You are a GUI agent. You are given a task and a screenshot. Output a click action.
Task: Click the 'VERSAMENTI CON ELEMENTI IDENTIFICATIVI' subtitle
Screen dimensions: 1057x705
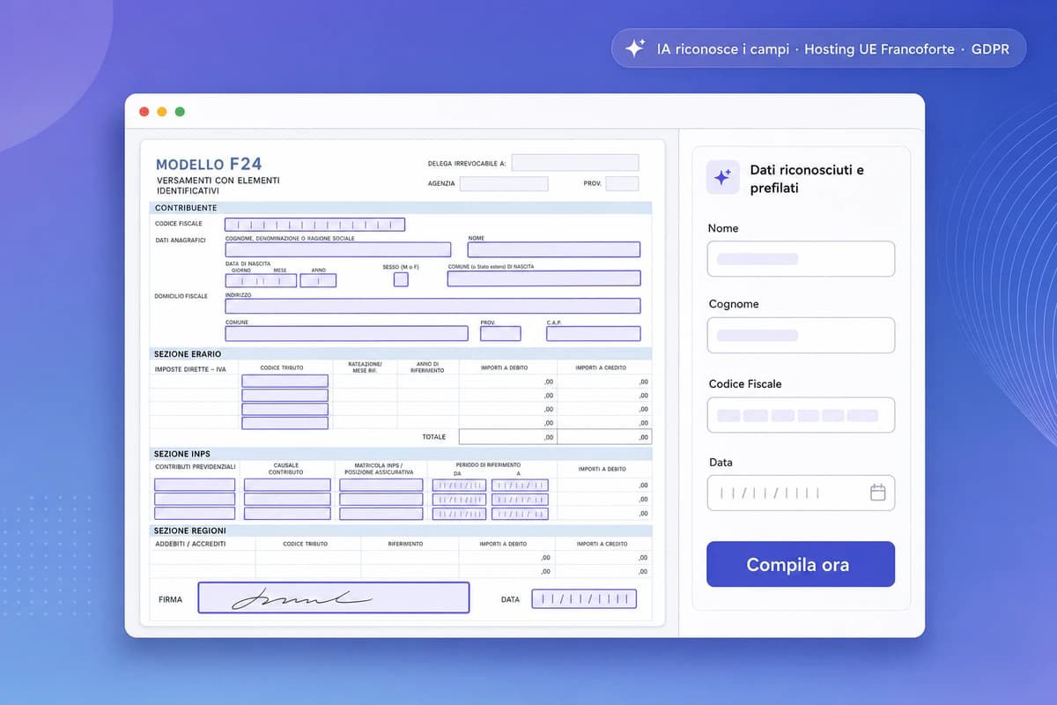tap(218, 185)
